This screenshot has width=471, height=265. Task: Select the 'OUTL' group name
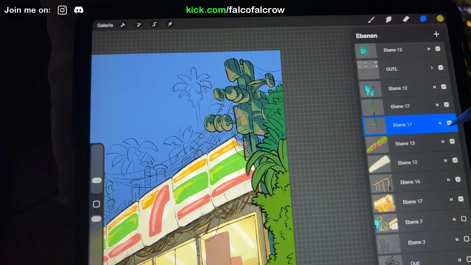point(392,69)
